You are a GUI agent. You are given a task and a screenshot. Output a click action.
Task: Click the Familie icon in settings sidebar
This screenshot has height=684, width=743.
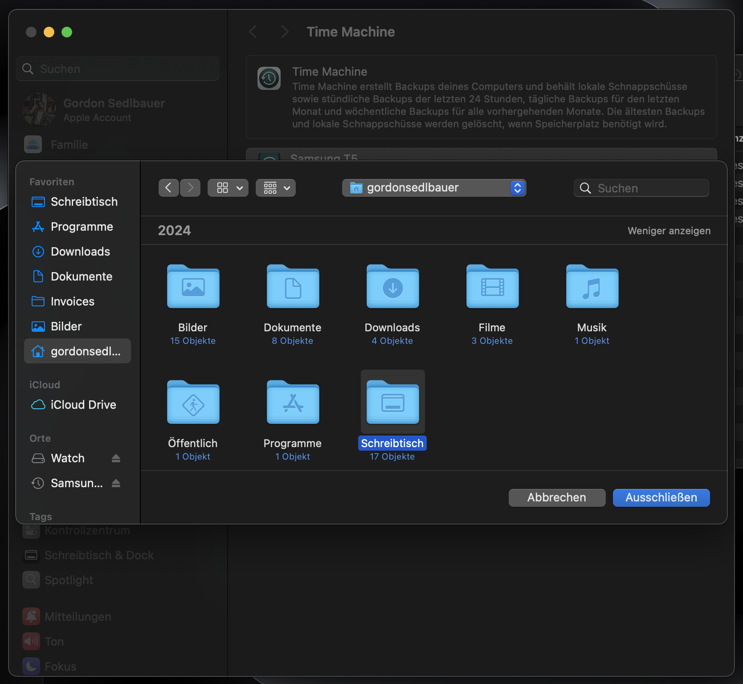pos(33,145)
